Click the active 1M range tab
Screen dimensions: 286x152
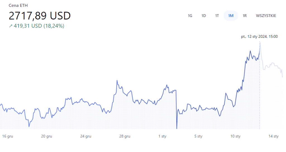click(231, 16)
